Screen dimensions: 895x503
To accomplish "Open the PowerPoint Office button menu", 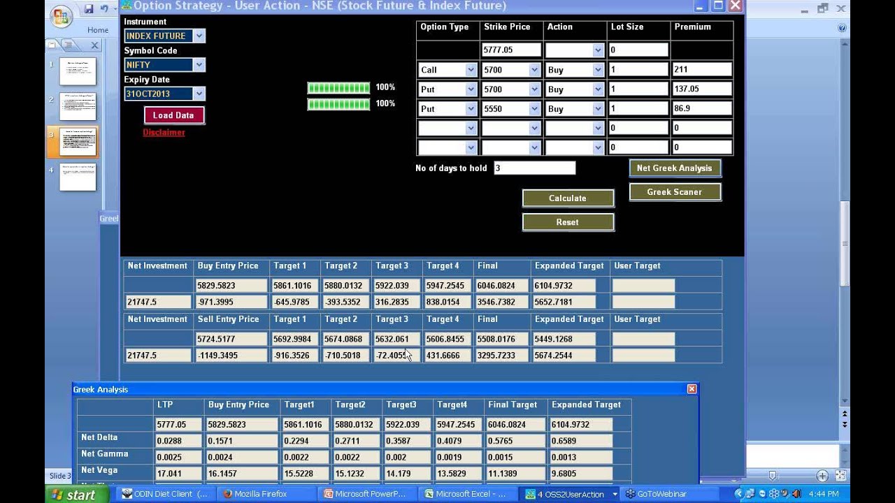I will click(62, 15).
